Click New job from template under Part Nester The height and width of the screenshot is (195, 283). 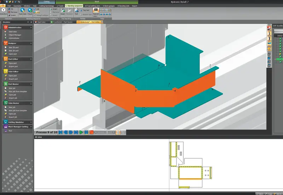pyautogui.click(x=18, y=91)
